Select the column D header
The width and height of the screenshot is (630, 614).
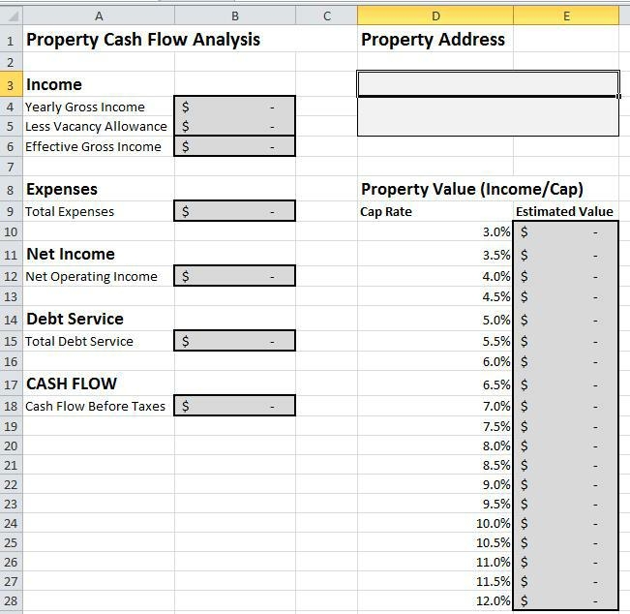click(x=435, y=15)
